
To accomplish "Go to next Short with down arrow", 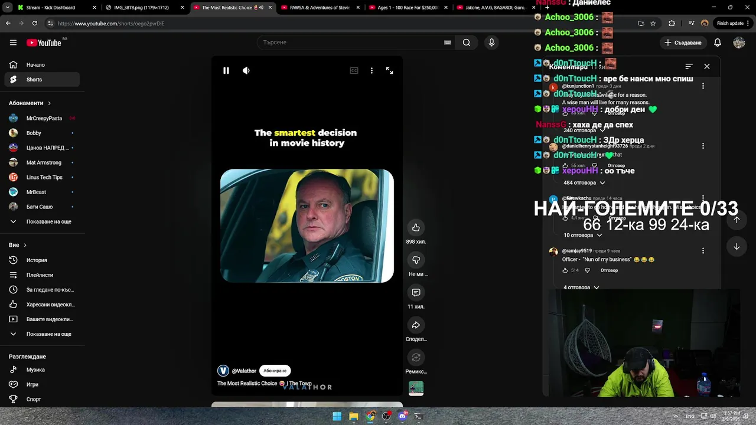I will click(x=737, y=247).
